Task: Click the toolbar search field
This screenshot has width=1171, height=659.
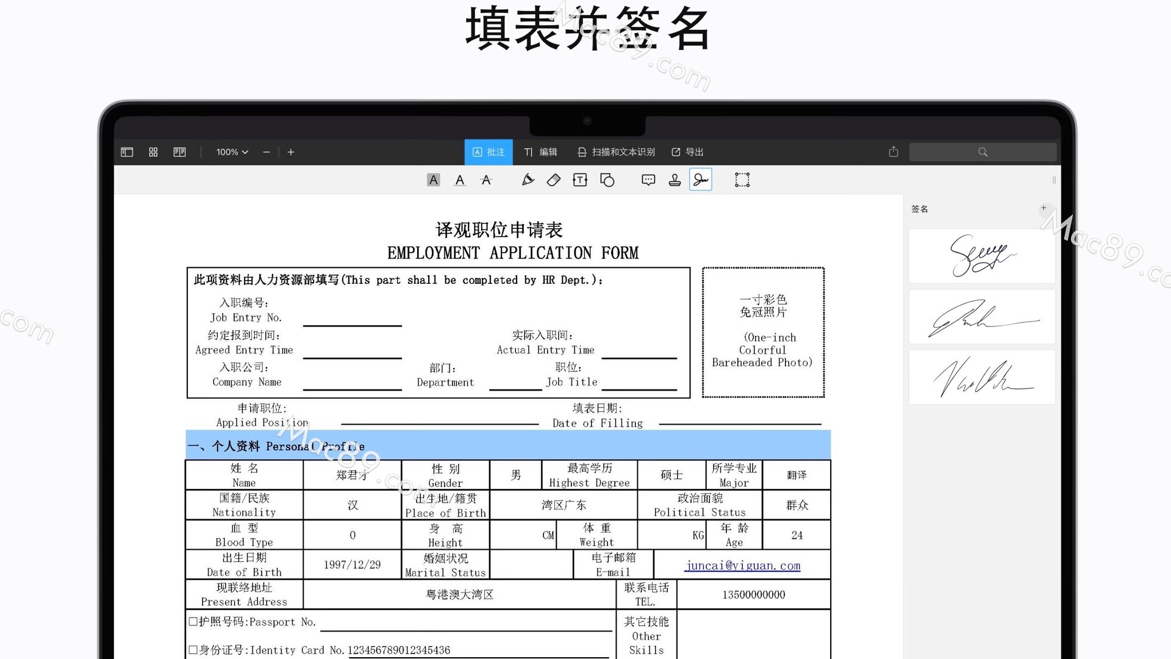Action: pyautogui.click(x=983, y=152)
